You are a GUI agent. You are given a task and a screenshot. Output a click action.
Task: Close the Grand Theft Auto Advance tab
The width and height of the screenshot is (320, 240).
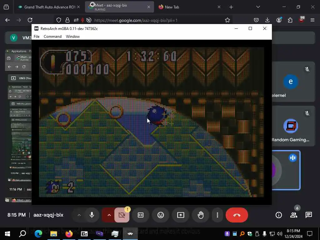point(78,7)
